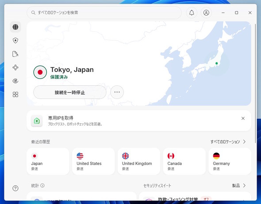Expand the 製品 products chevron
This screenshot has width=261, height=204.
(244, 185)
